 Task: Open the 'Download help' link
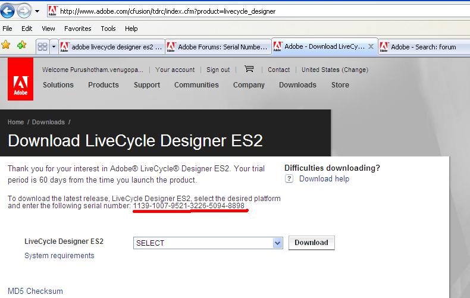(x=324, y=178)
